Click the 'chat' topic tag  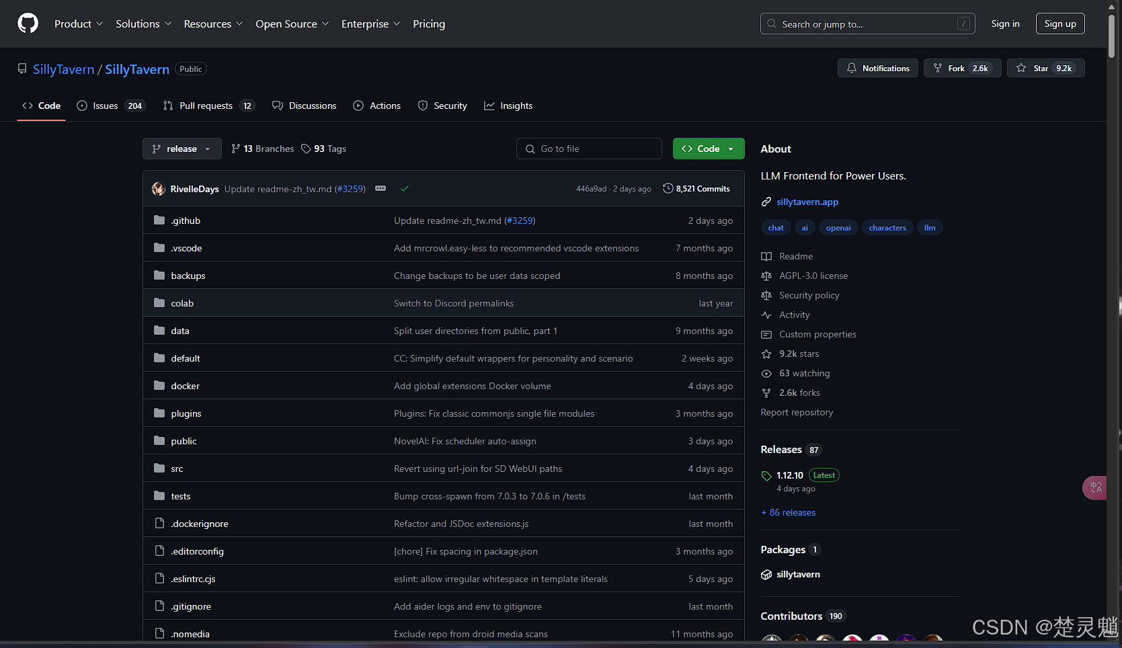(776, 228)
